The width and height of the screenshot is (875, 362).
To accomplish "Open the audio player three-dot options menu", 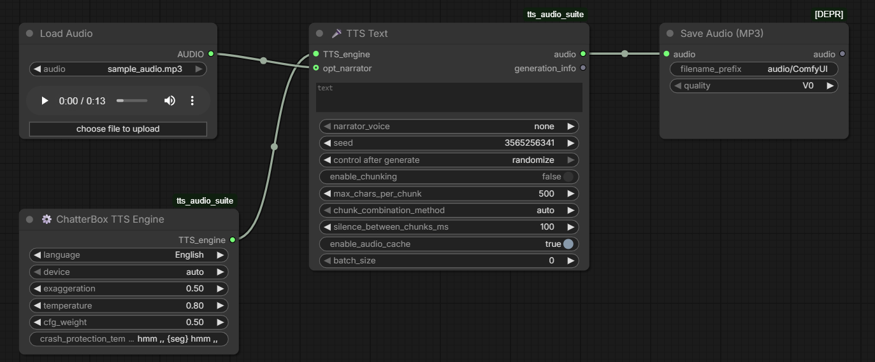I will click(192, 101).
